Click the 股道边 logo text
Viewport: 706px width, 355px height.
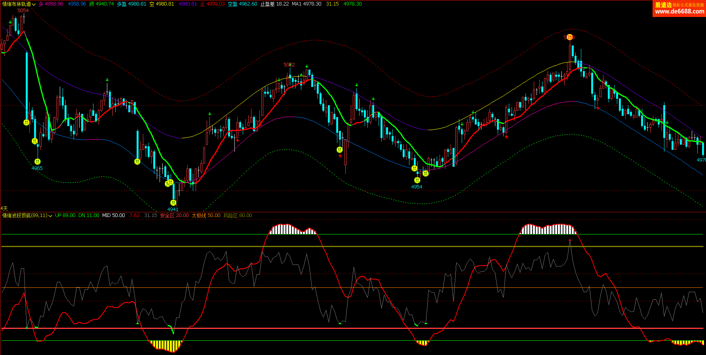(x=663, y=5)
